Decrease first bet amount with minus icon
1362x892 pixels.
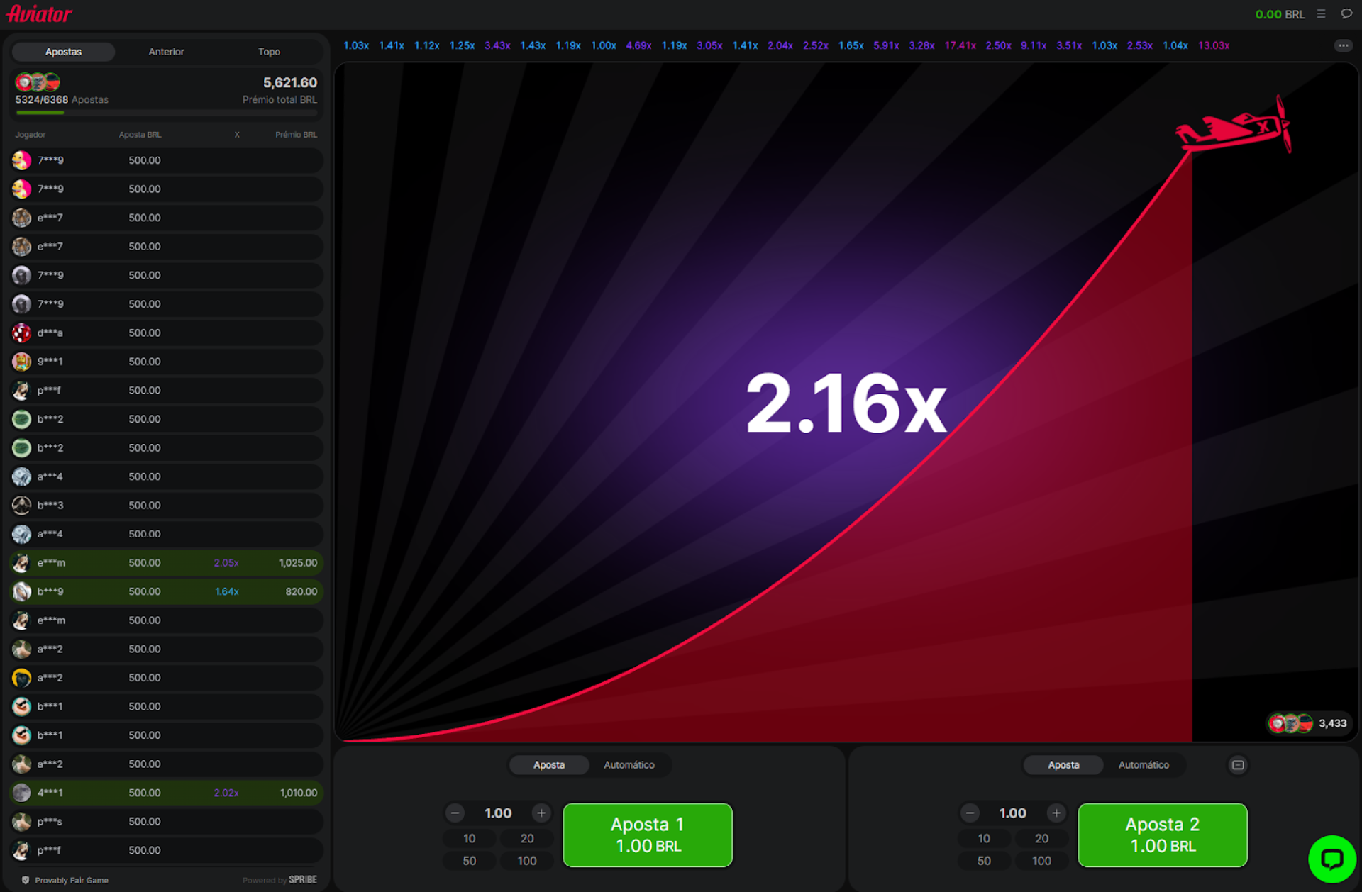click(x=455, y=813)
